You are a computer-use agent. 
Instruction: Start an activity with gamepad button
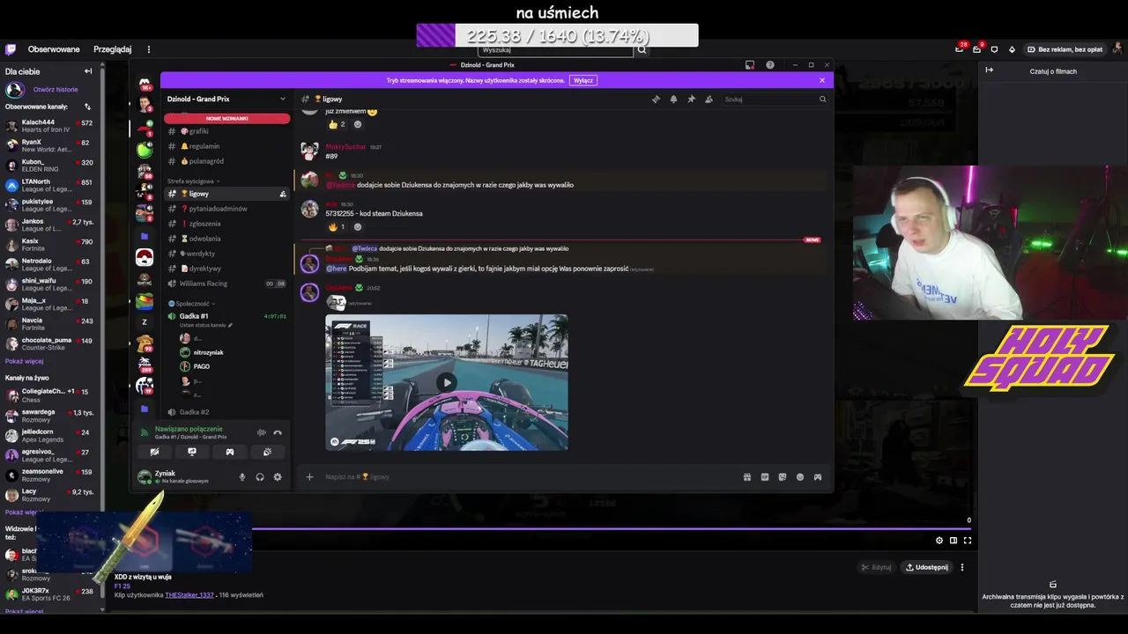tap(230, 452)
